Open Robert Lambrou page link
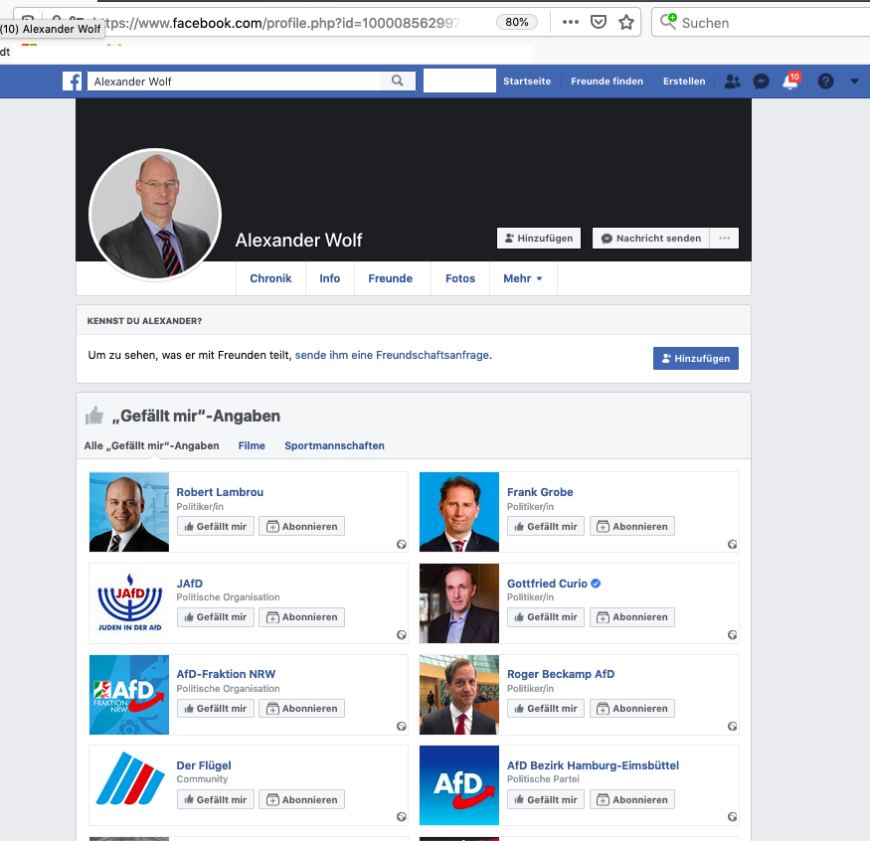Viewport: 870px width, 841px height. point(220,492)
